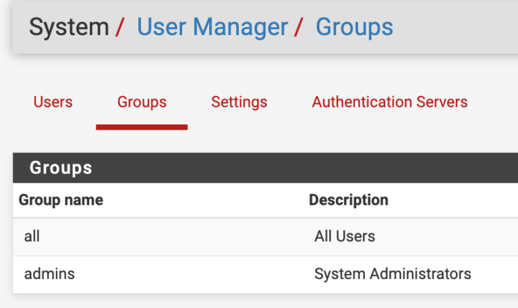This screenshot has width=518, height=308.
Task: Click empty space right of Authentication Servers tab
Action: (496, 102)
